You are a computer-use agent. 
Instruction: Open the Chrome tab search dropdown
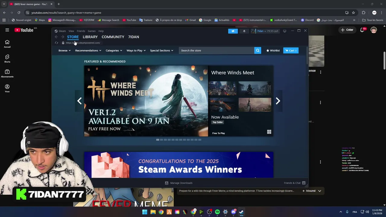(x=4, y=4)
